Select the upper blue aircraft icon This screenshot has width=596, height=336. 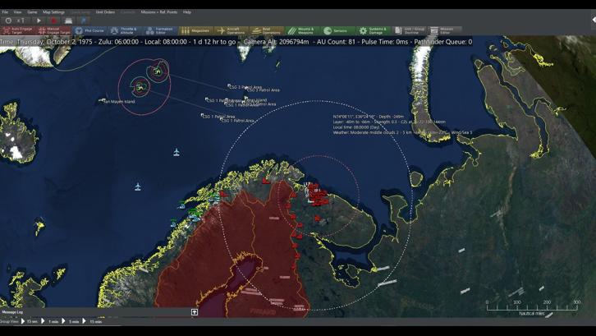pos(177,152)
